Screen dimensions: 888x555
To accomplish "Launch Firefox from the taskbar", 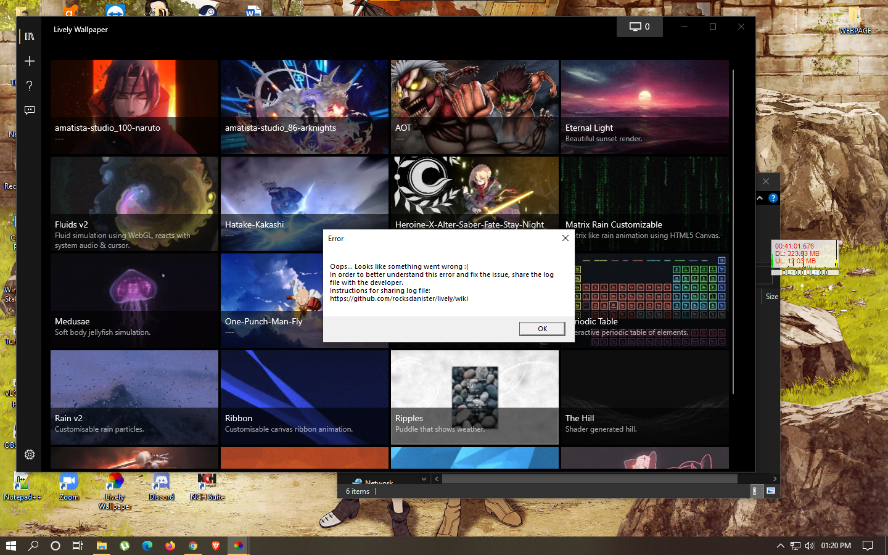I will [x=170, y=546].
